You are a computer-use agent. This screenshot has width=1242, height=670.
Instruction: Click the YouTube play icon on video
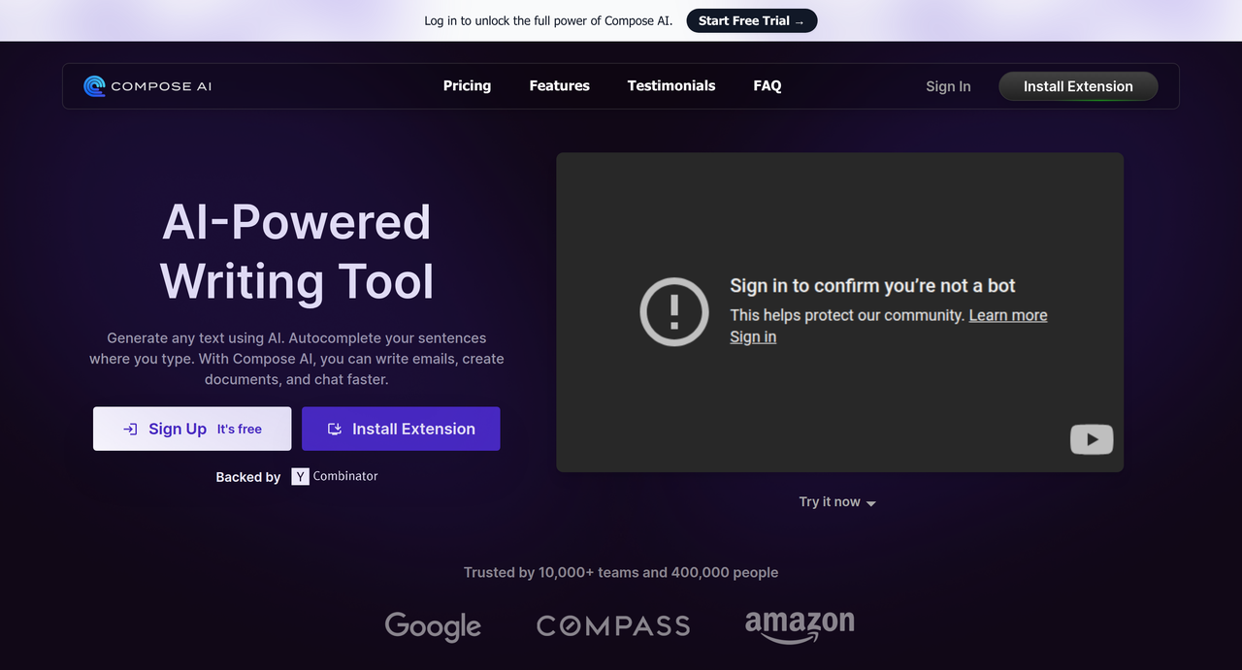[x=1092, y=439]
